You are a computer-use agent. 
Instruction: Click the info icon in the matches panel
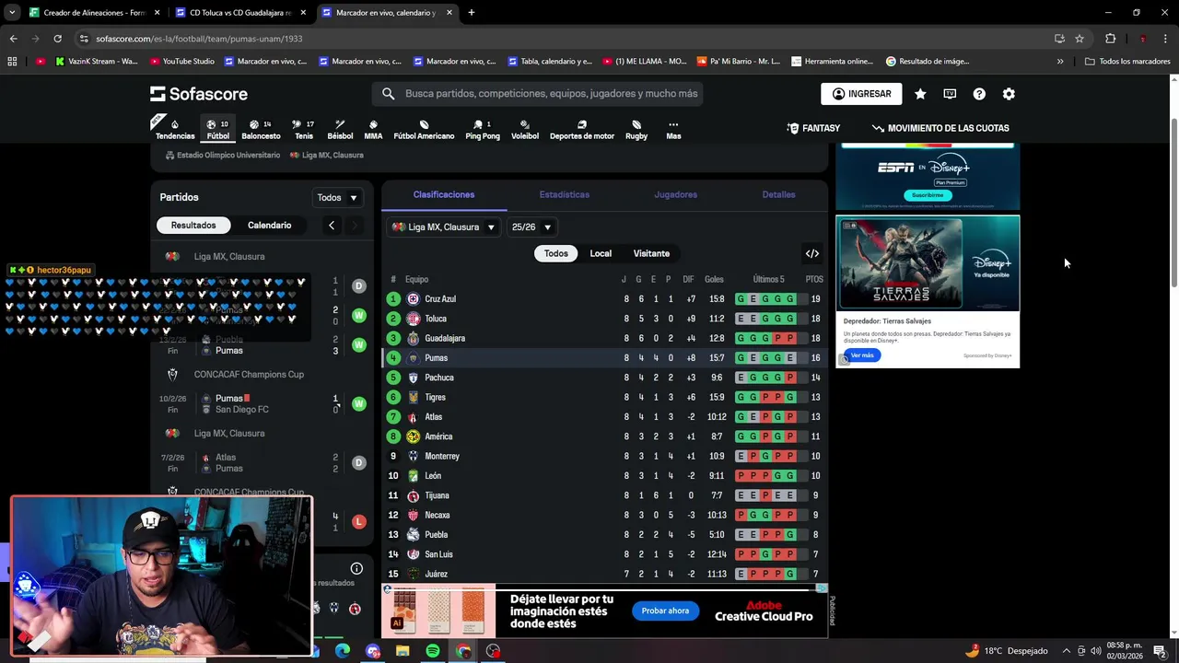(356, 568)
